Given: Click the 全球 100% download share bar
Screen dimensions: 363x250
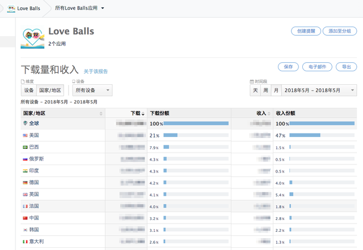Looking at the screenshot, I should [196, 123].
